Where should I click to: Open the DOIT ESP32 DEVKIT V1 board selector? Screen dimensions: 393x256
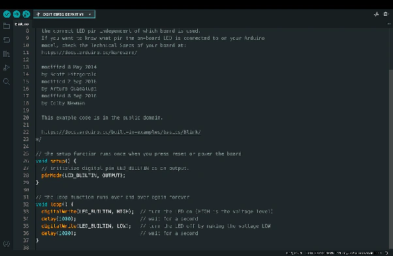point(64,14)
